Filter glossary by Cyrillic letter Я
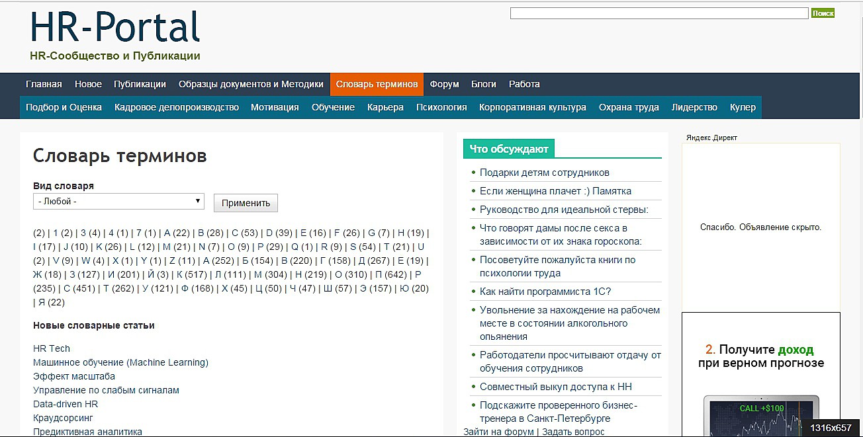The width and height of the screenshot is (863, 437). 42,302
